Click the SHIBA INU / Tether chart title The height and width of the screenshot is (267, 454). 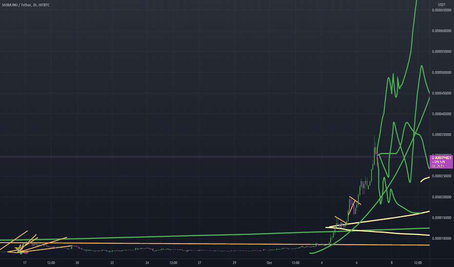coord(26,5)
